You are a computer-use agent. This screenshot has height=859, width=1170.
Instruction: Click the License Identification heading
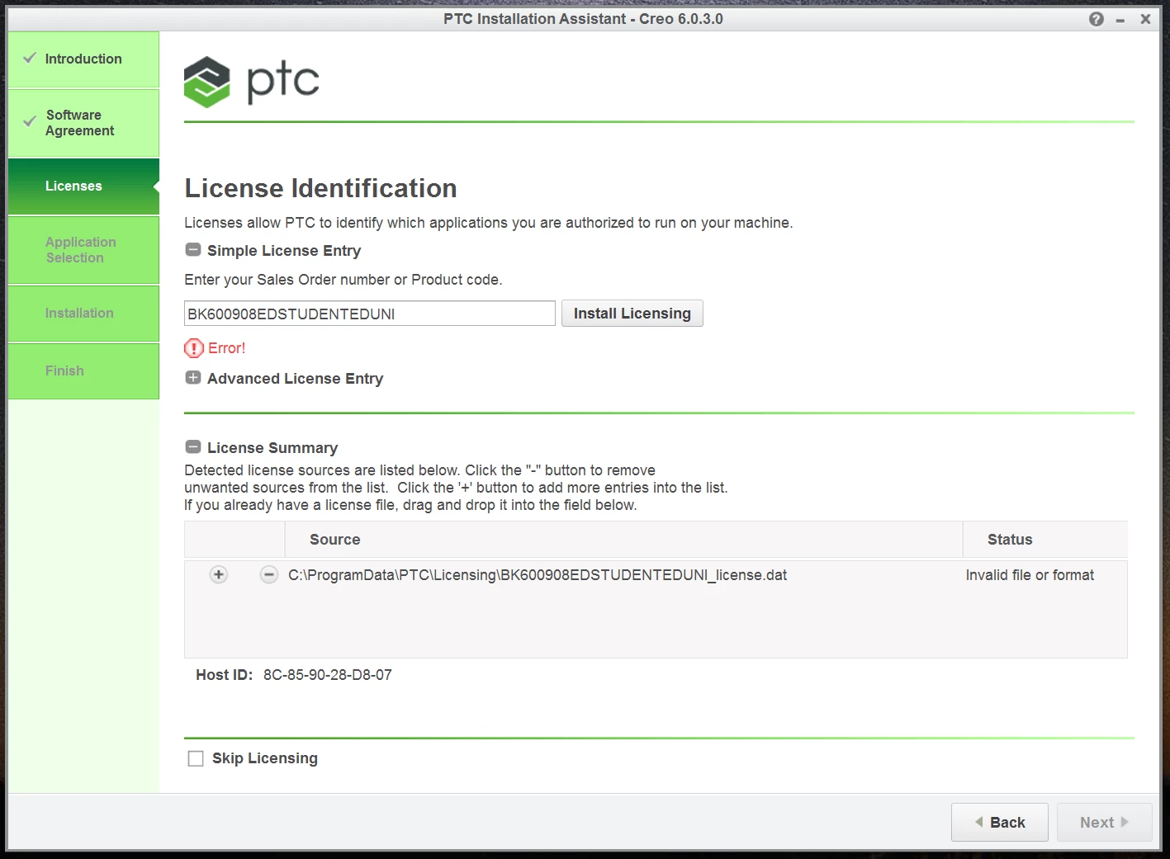[x=320, y=188]
